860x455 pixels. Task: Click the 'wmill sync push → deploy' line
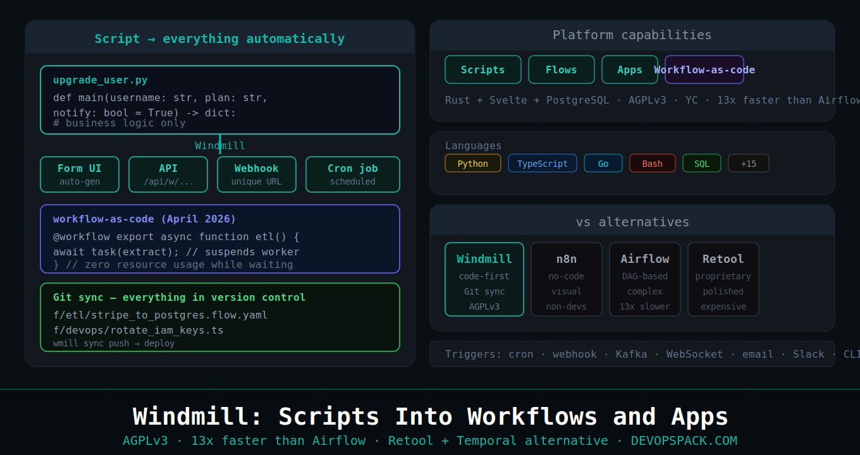pos(114,343)
